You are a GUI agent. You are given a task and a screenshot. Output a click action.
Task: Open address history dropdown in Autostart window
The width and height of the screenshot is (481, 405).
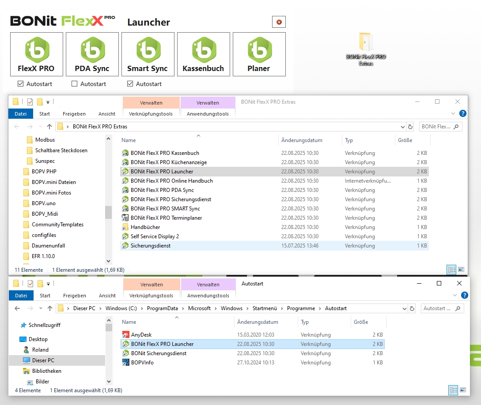click(404, 309)
